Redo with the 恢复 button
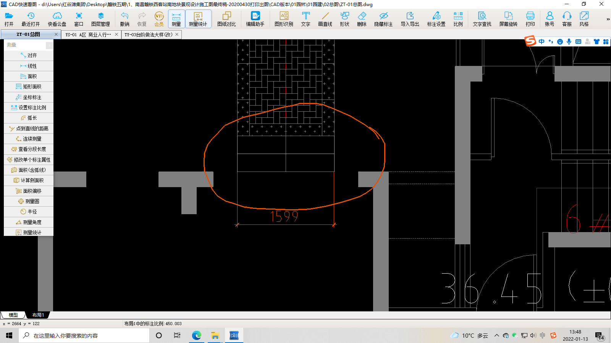This screenshot has width=611, height=343. pyautogui.click(x=142, y=19)
